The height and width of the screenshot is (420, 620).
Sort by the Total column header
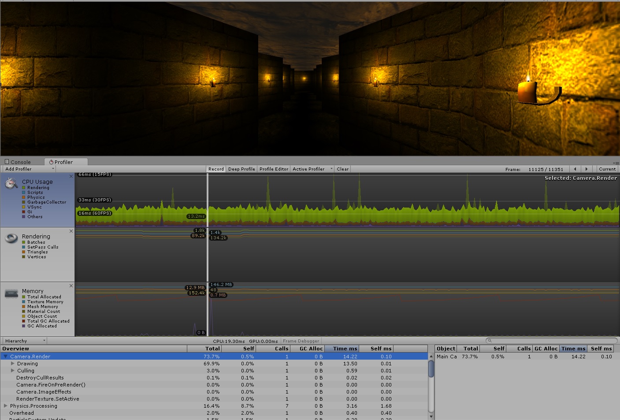(204, 349)
